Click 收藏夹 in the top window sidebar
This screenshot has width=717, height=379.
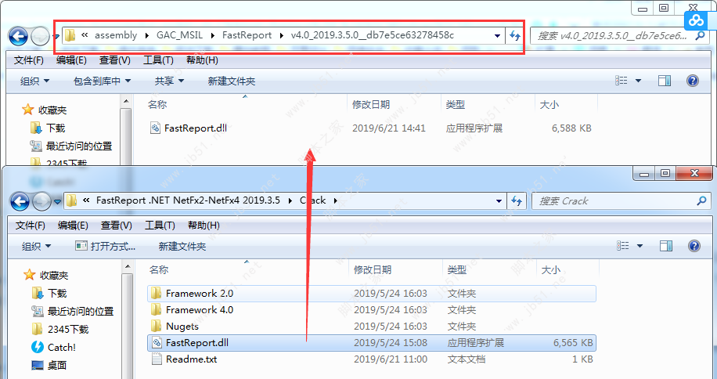coord(45,110)
